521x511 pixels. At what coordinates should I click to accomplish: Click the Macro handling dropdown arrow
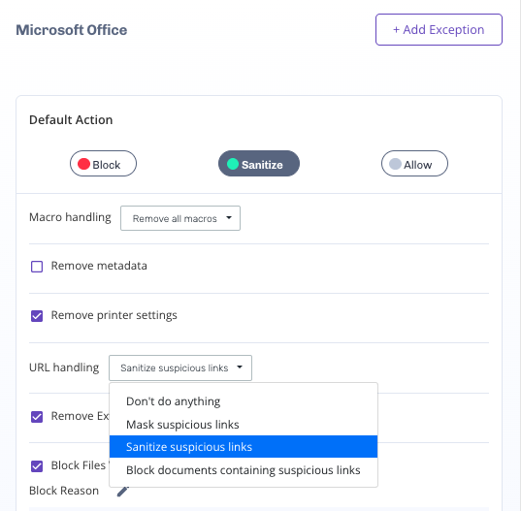click(229, 218)
